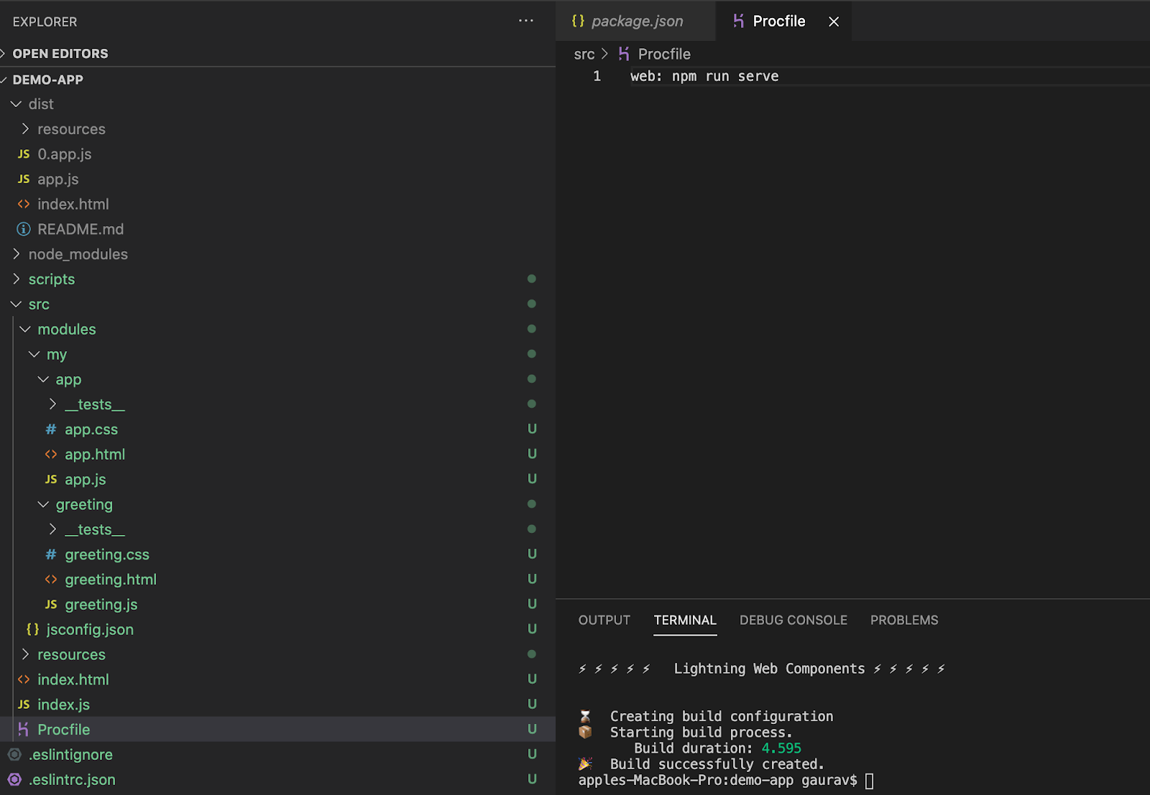
Task: Open the PROBLEMS panel
Action: (903, 620)
